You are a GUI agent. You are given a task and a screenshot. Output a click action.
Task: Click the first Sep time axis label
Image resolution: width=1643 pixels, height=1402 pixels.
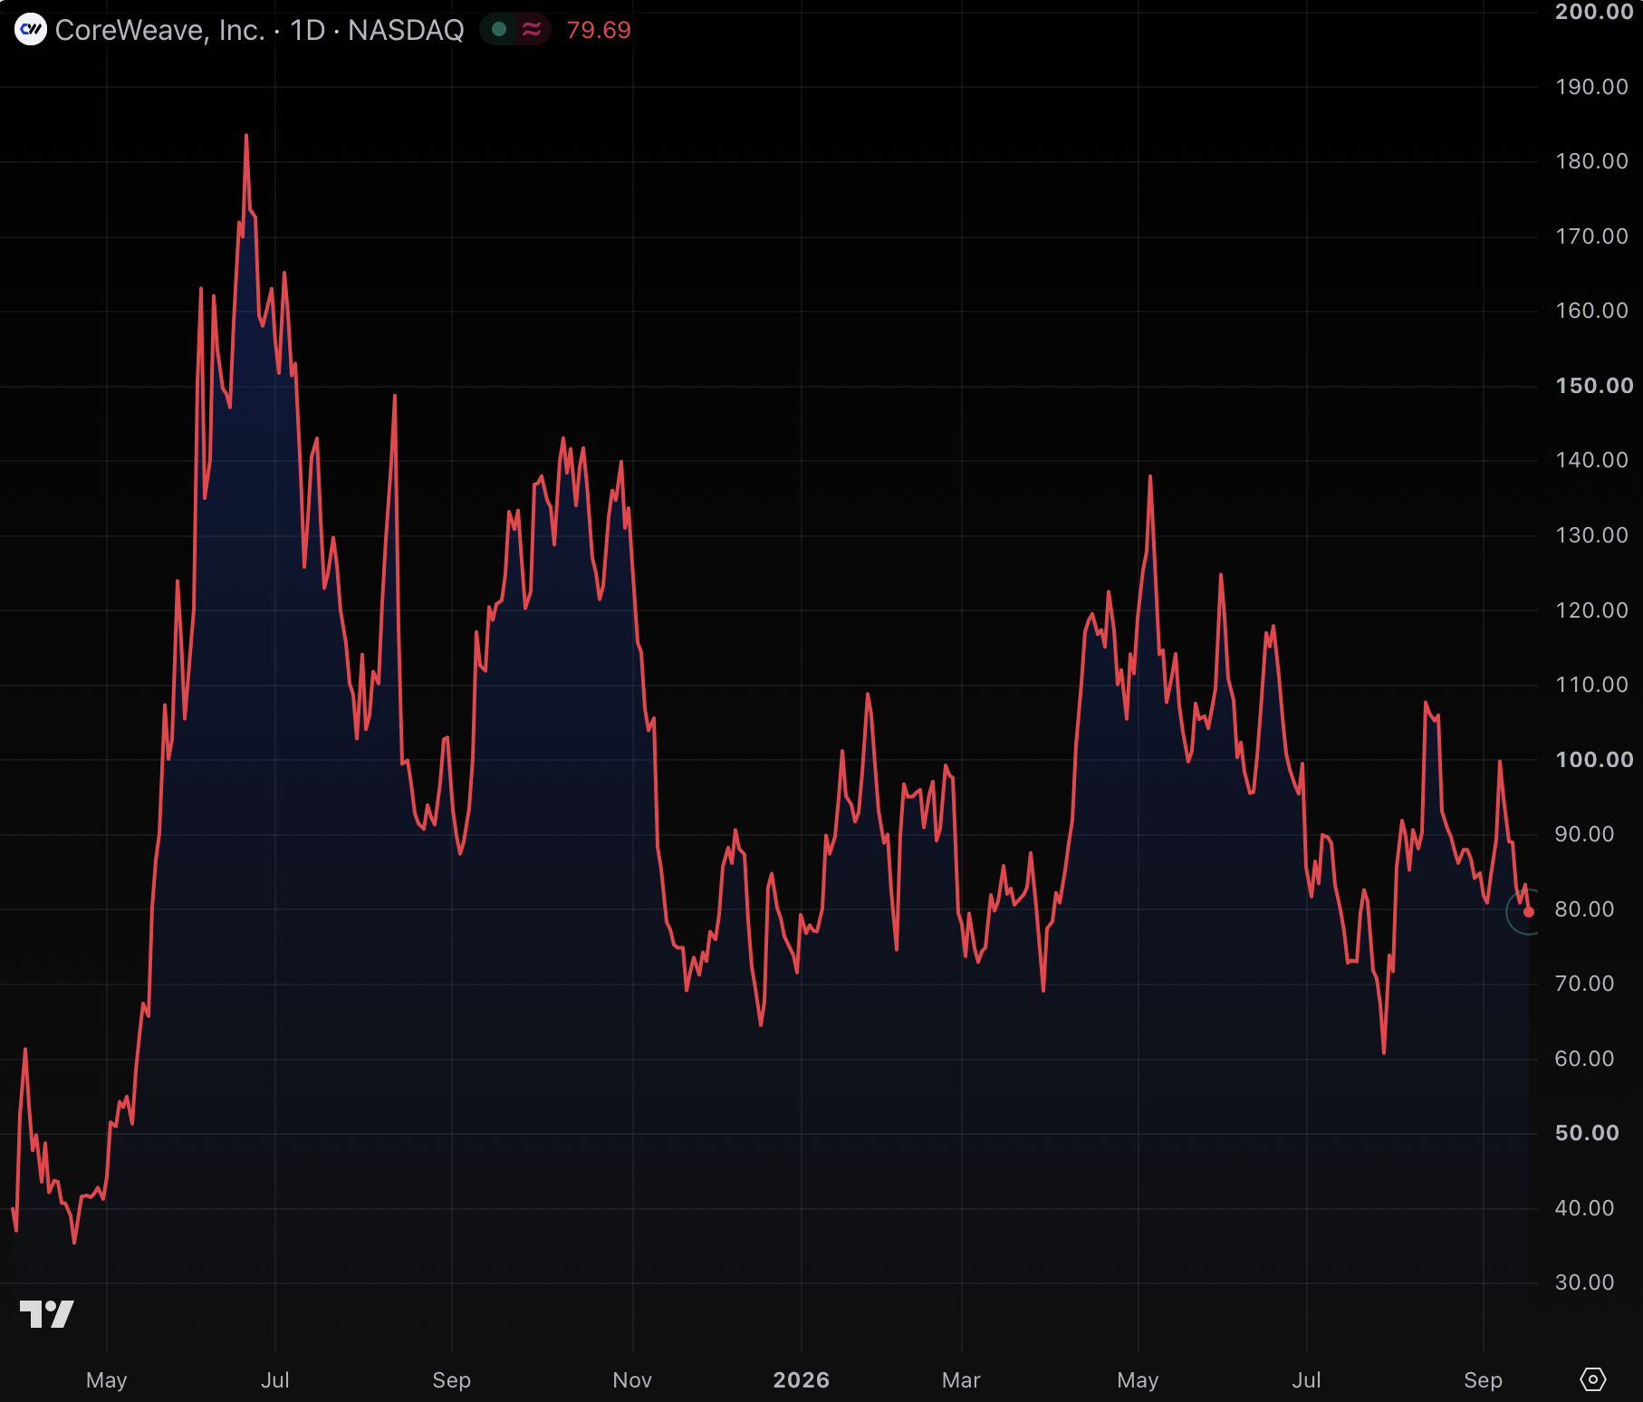coord(452,1380)
